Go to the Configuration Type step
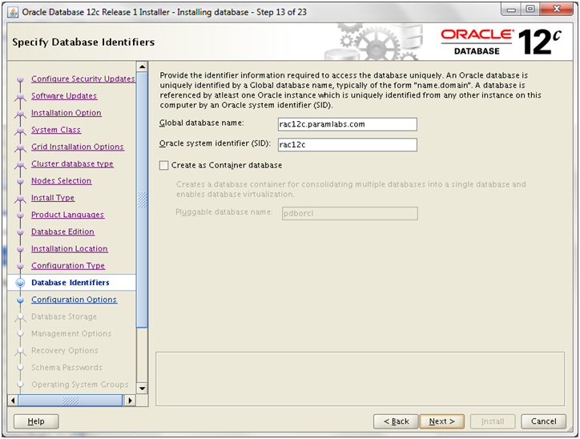This screenshot has width=580, height=439. (x=68, y=266)
